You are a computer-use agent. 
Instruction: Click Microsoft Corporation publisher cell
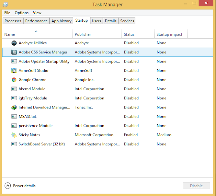click(x=94, y=135)
